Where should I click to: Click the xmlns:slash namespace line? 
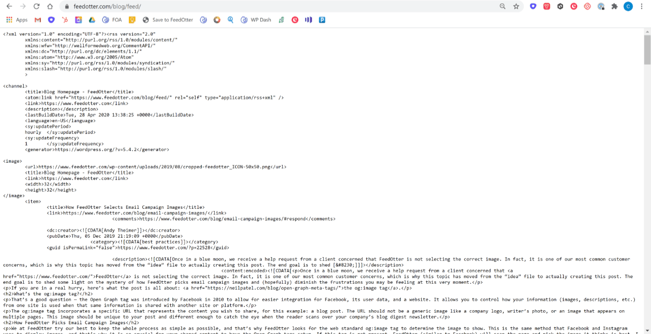coord(96,68)
